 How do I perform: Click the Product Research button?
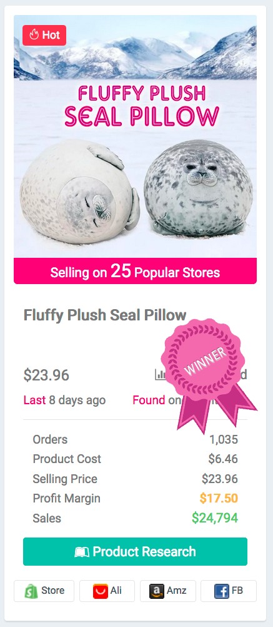point(136,551)
